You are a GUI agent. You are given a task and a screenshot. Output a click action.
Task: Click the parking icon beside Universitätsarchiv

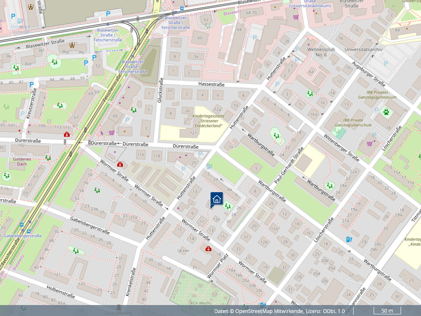(x=385, y=64)
